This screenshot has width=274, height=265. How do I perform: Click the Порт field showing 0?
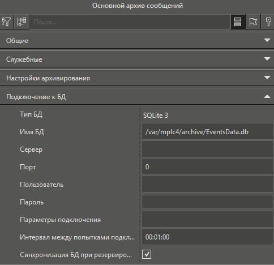(208, 167)
